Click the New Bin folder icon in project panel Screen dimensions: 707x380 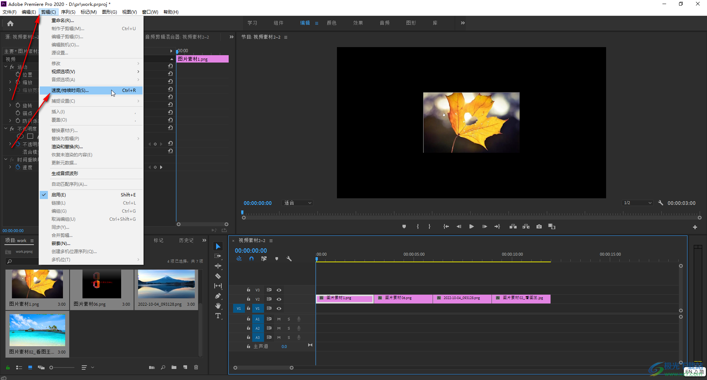click(x=174, y=367)
